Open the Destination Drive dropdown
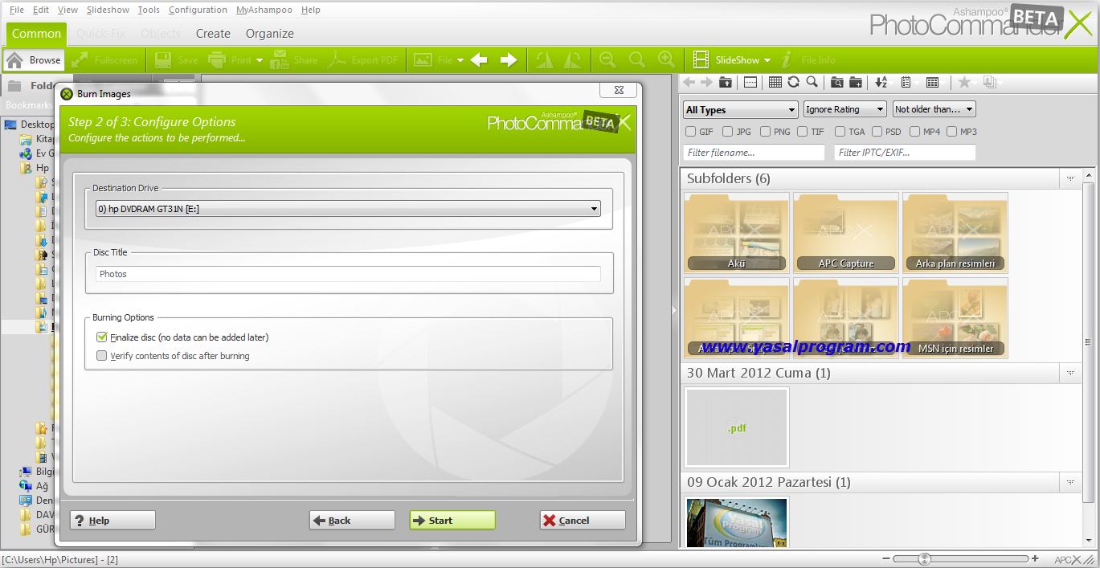This screenshot has height=568, width=1100. pyautogui.click(x=348, y=209)
